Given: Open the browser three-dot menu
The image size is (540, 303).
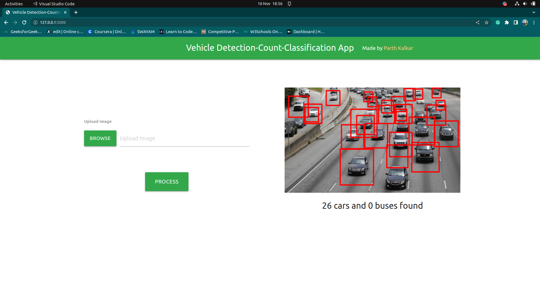Looking at the screenshot, I should tap(534, 22).
